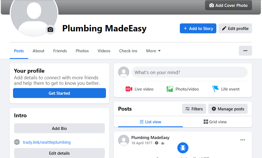Viewport: 262px width, 158px height.
Task: Create a Life event
Action: (226, 89)
